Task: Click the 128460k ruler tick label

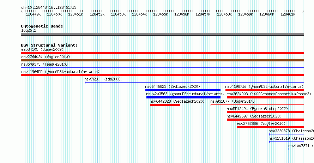Action: 267,14
